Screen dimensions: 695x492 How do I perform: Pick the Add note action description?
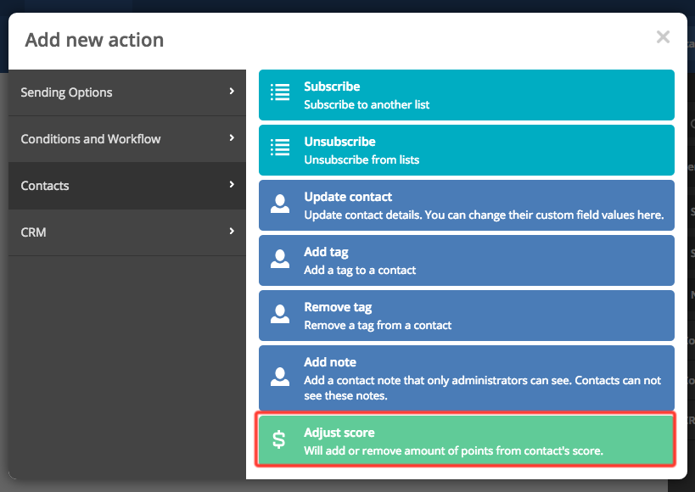[482, 388]
